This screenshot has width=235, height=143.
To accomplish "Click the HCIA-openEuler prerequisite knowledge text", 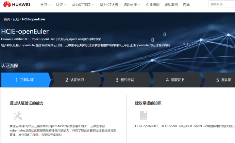I will 185,126.
